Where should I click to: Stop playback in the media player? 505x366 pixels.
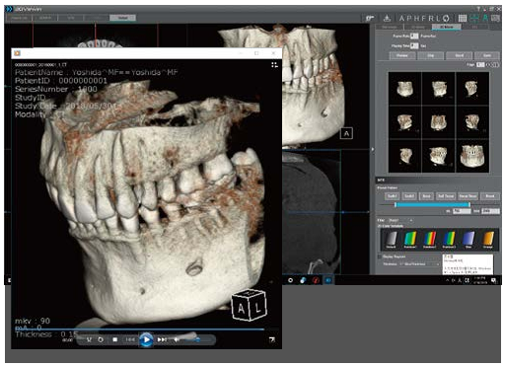click(115, 339)
